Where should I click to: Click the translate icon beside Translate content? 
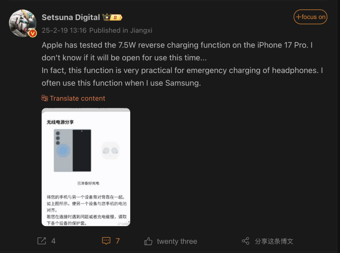pos(45,98)
